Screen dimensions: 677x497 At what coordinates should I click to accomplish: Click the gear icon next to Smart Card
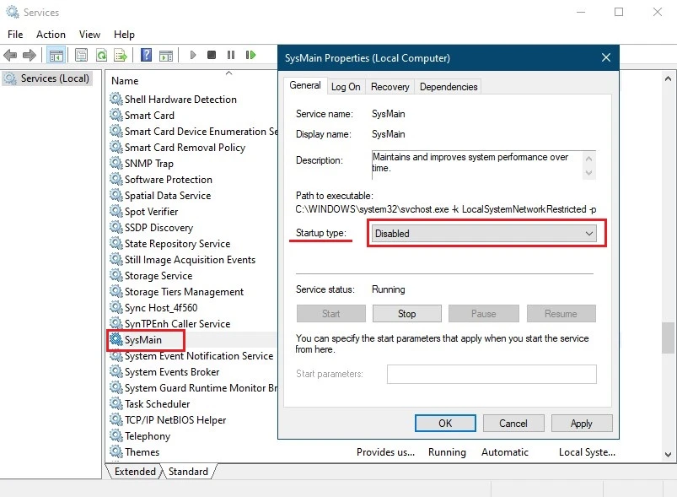[116, 115]
